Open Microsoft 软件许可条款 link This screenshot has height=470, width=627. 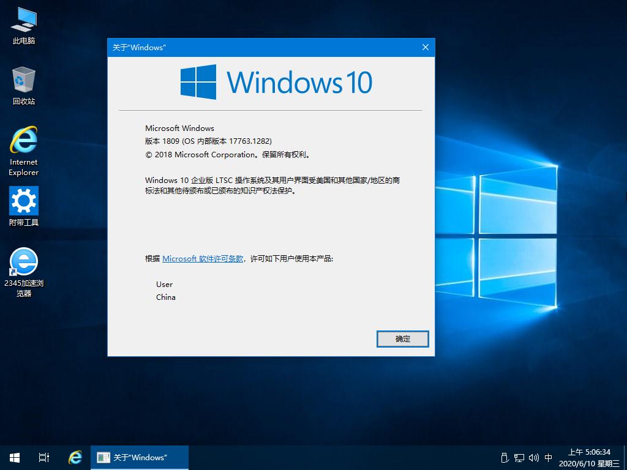pos(203,259)
